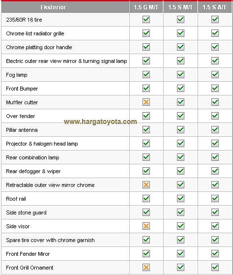Viewport: 233px width, 275px height.
Task: Click Fog lamp checkmark under 1.5 S A/T
Action: (215, 75)
